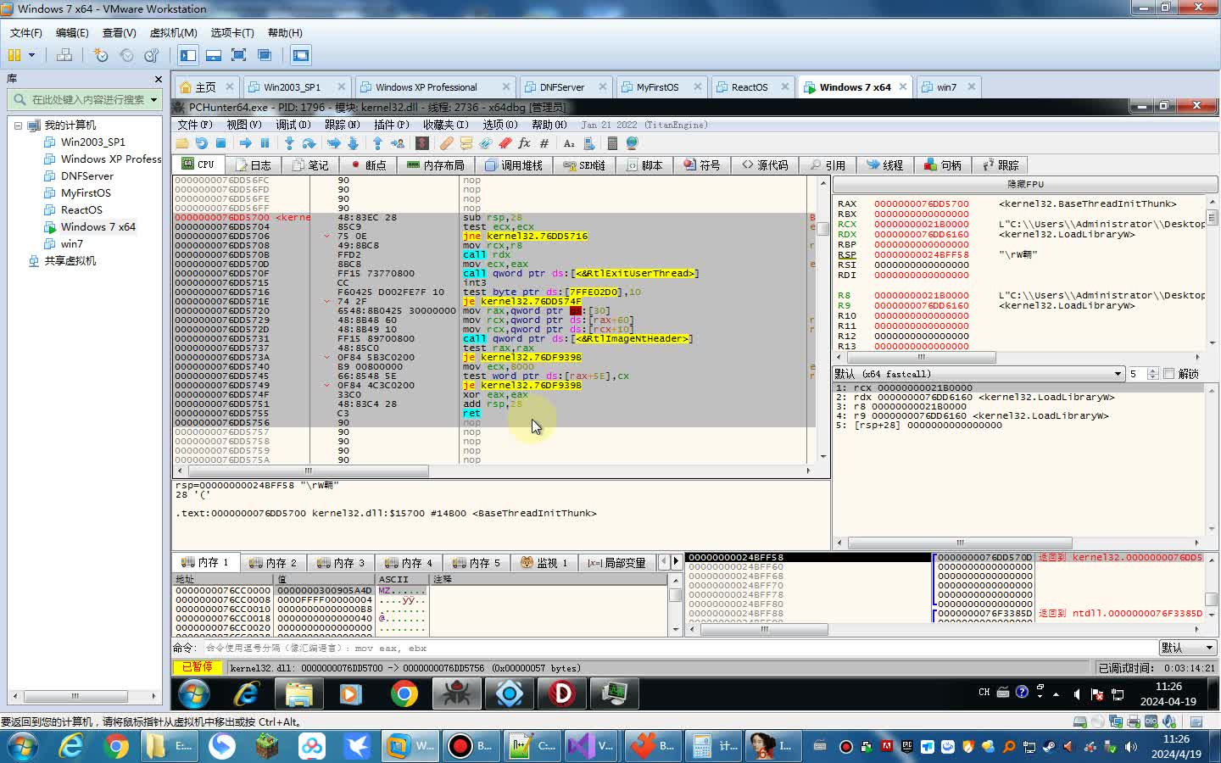Click the host Visual Studio taskbar button
The height and width of the screenshot is (763, 1221).
coord(591,746)
